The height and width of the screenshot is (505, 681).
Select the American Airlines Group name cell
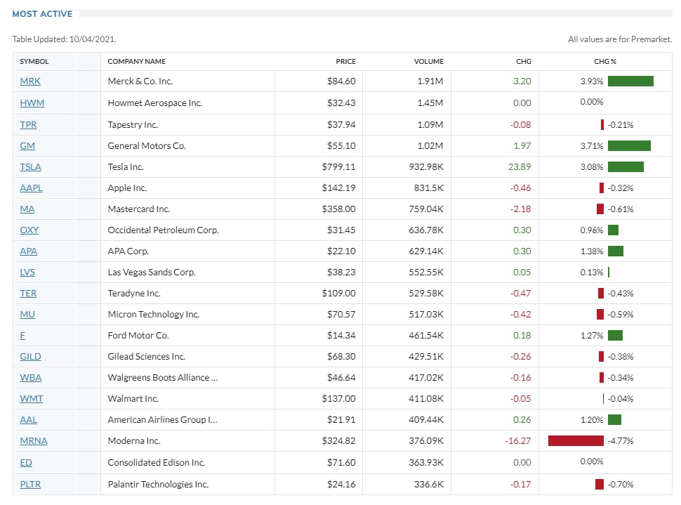pyautogui.click(x=162, y=420)
